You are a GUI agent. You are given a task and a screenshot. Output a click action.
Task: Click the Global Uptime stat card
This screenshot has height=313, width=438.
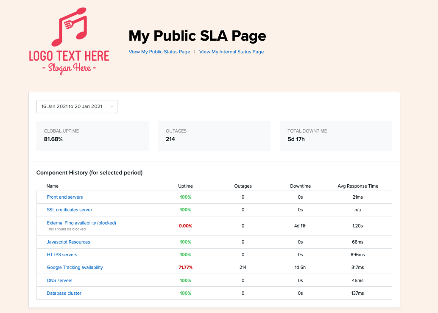pos(92,136)
